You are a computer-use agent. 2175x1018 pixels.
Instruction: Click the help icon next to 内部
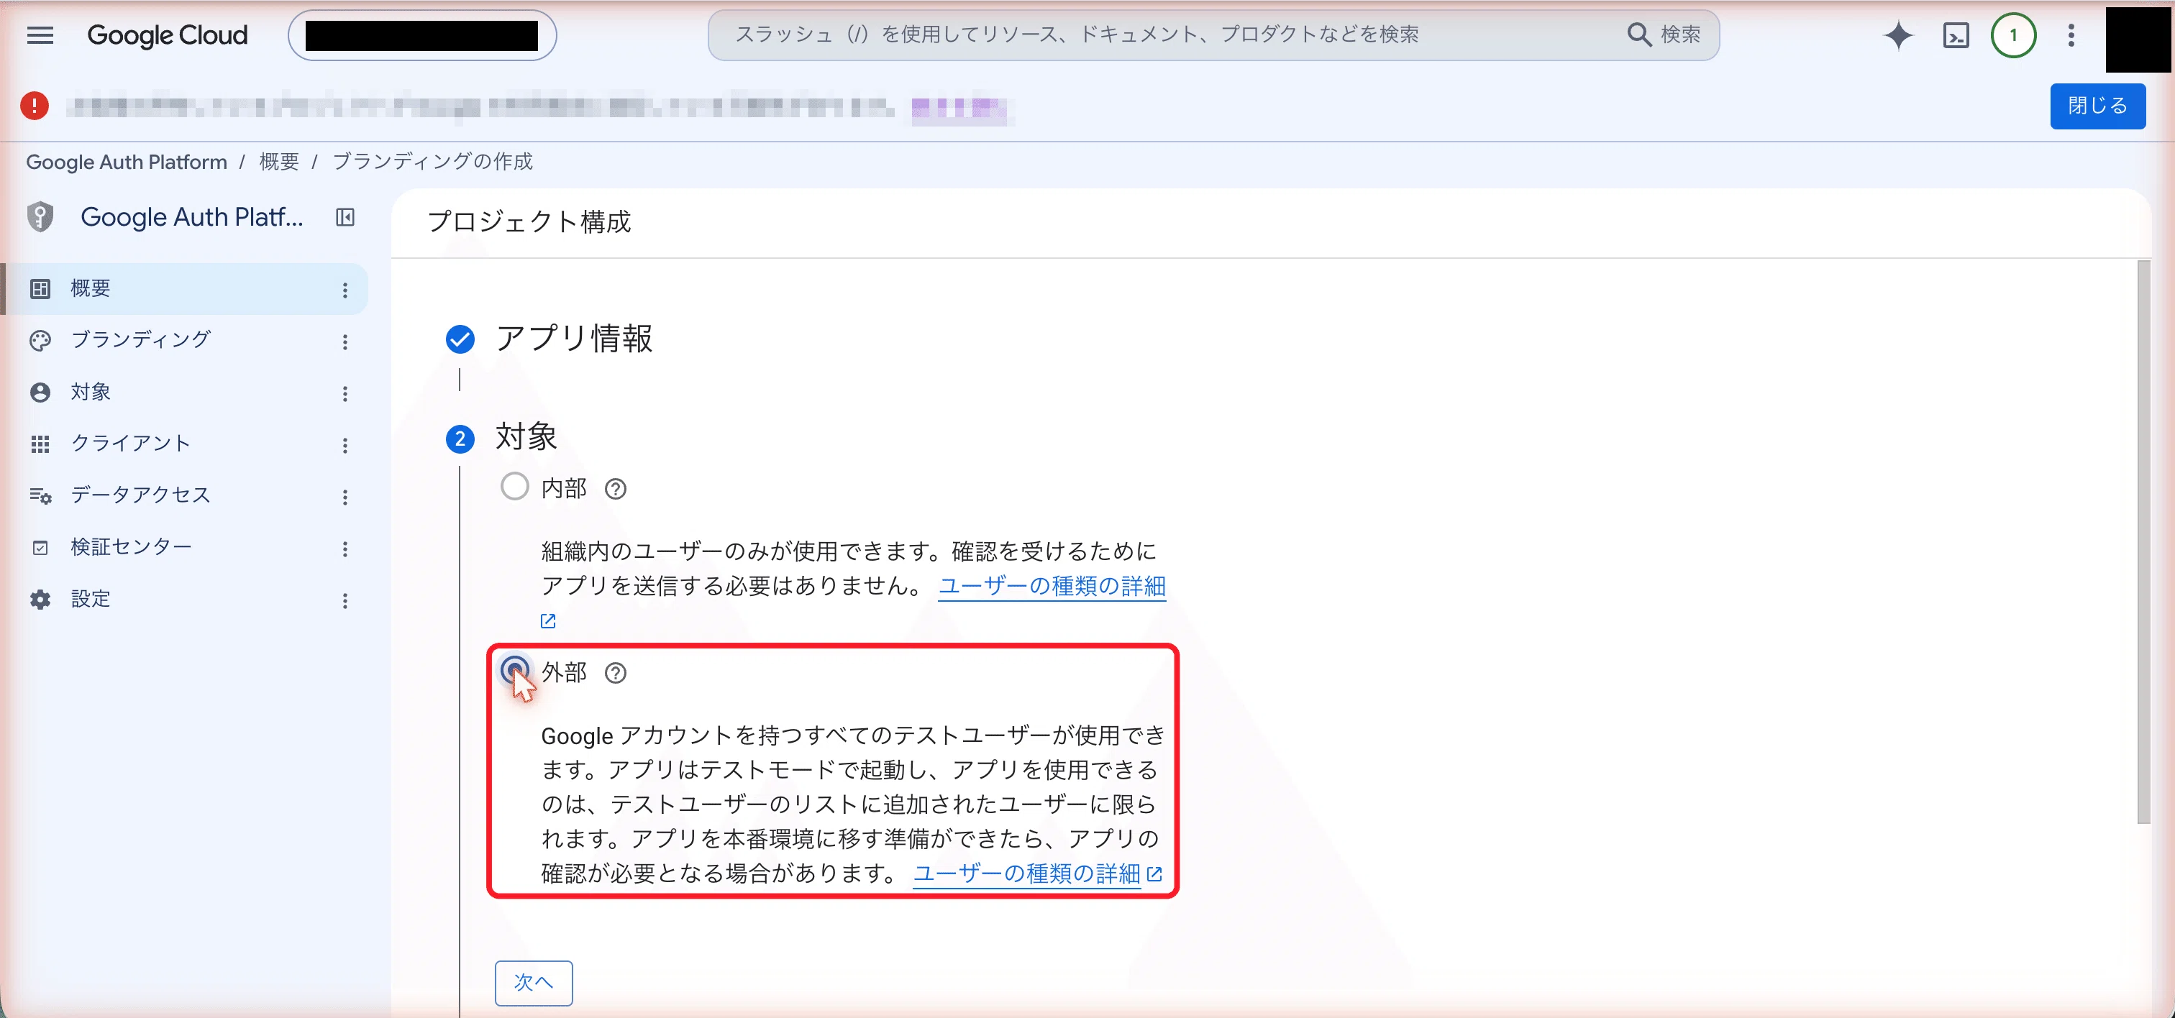click(616, 489)
